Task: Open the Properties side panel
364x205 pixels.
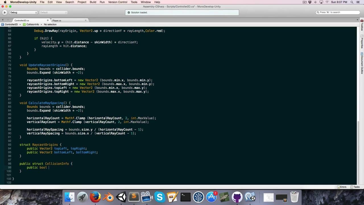Action: [362, 42]
